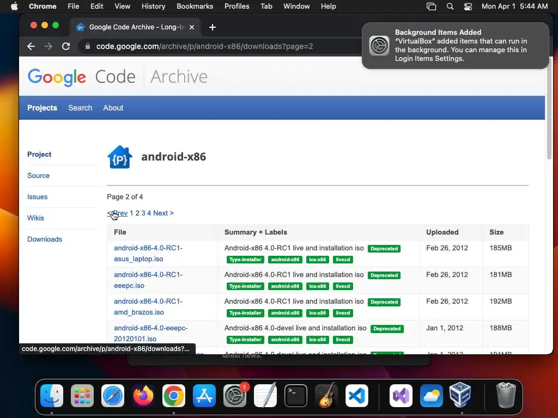Open Finder from the Dock

tap(52, 396)
